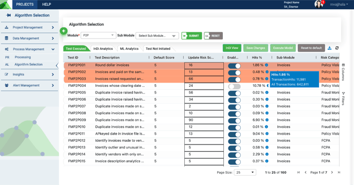Click the pin icon beside Algorithm Selection

9,15
